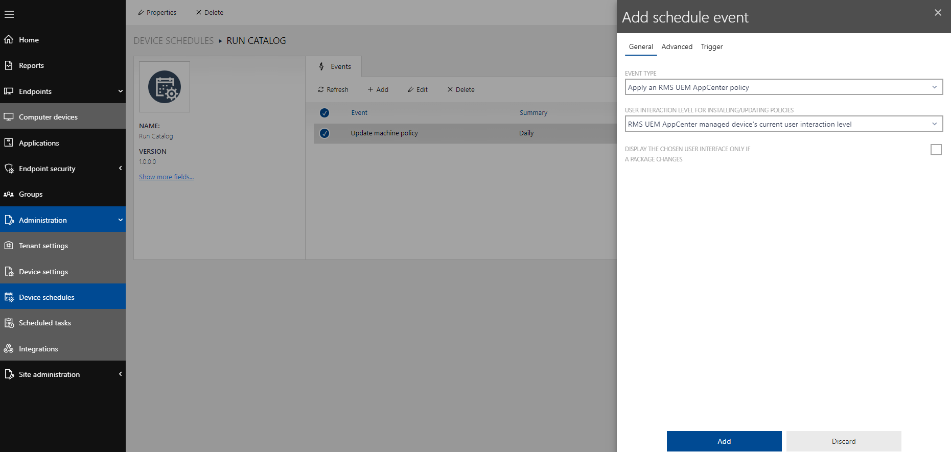Open the Event Type dropdown
Image resolution: width=951 pixels, height=452 pixels.
point(783,87)
